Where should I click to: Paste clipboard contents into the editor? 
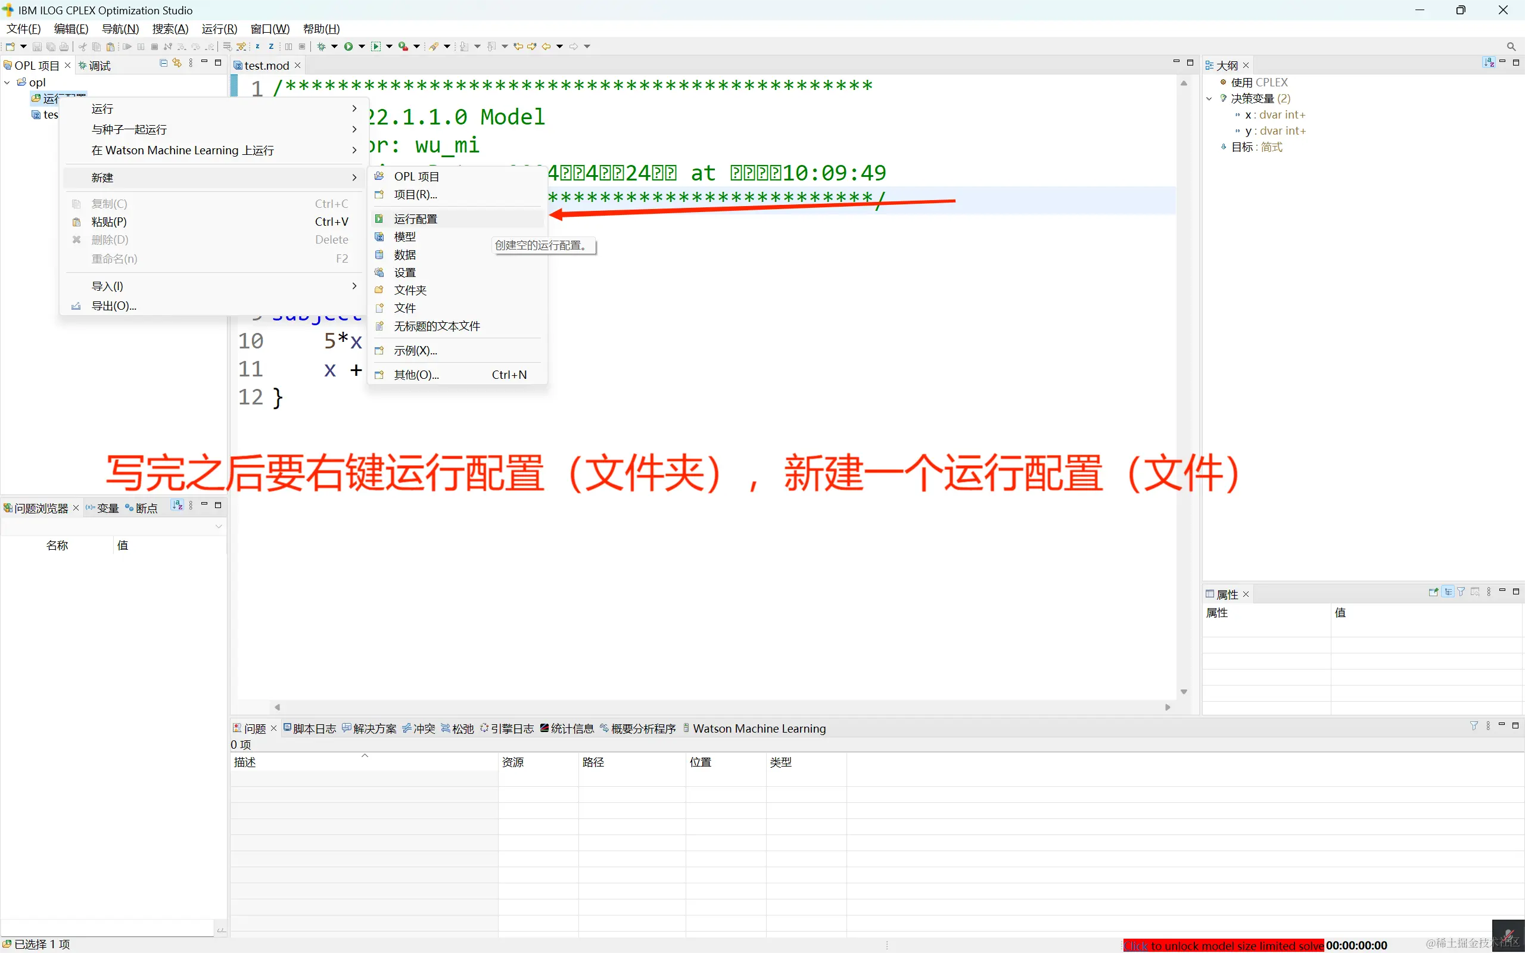point(110,46)
